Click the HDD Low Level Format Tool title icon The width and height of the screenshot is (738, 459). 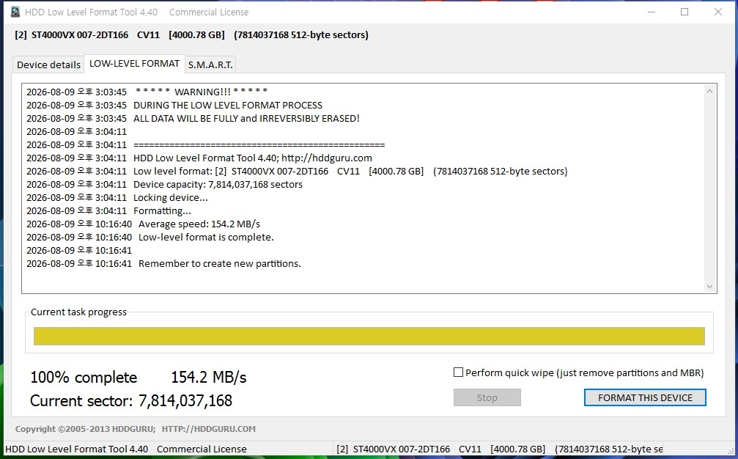pos(15,12)
